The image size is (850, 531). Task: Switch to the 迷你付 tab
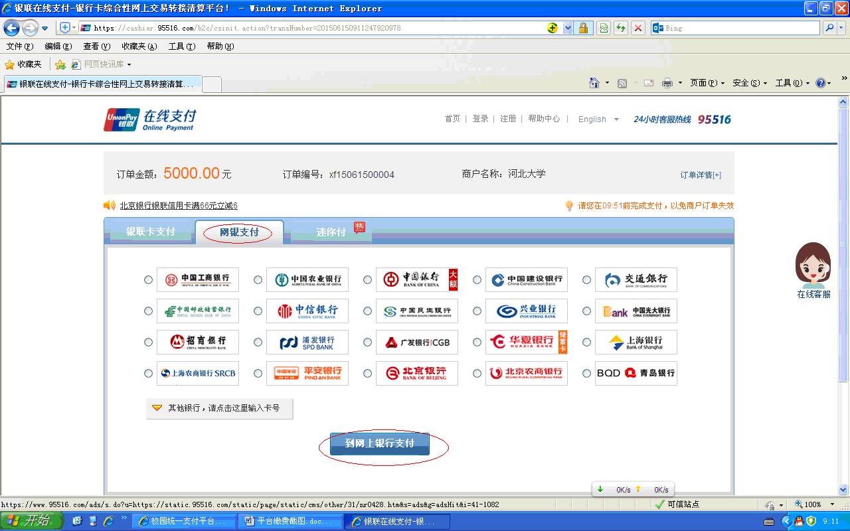tap(331, 232)
